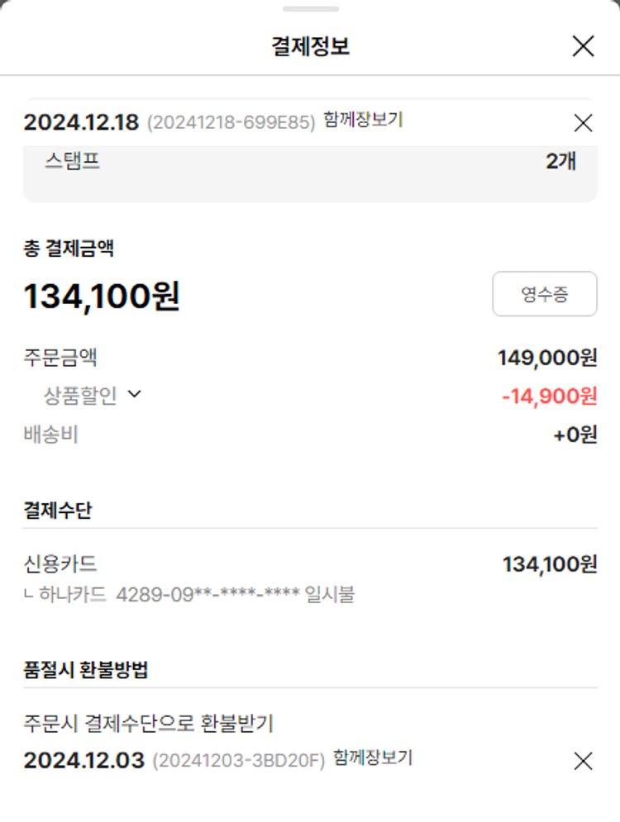This screenshot has width=620, height=822.
Task: Click the red -14,900원 discount amount
Action: pos(549,396)
